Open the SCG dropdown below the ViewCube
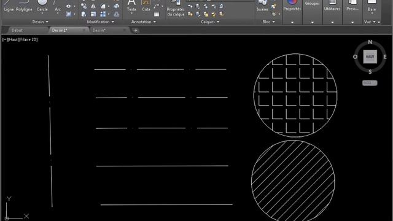393x221 pixels. (x=370, y=83)
